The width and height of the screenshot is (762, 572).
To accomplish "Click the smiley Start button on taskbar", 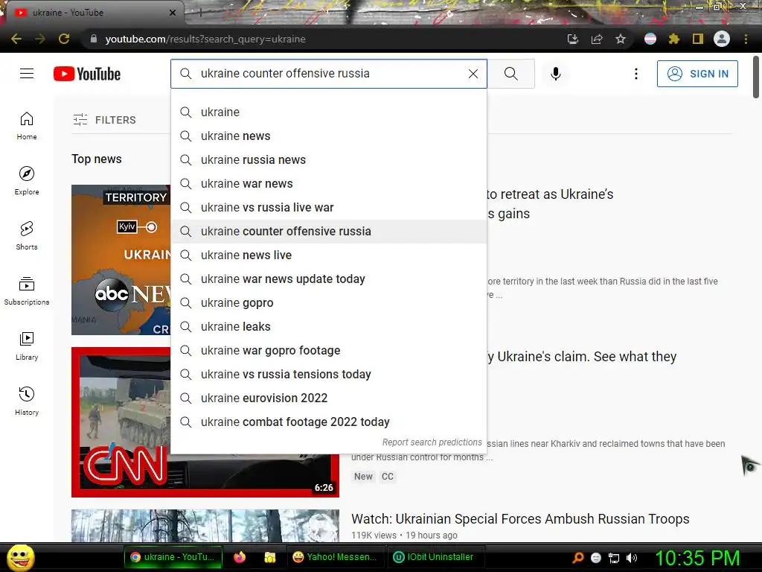I will [20, 557].
